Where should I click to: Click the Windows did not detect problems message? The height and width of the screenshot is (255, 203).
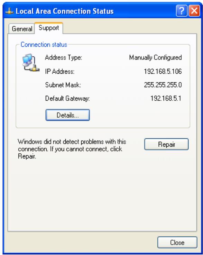tap(72, 149)
